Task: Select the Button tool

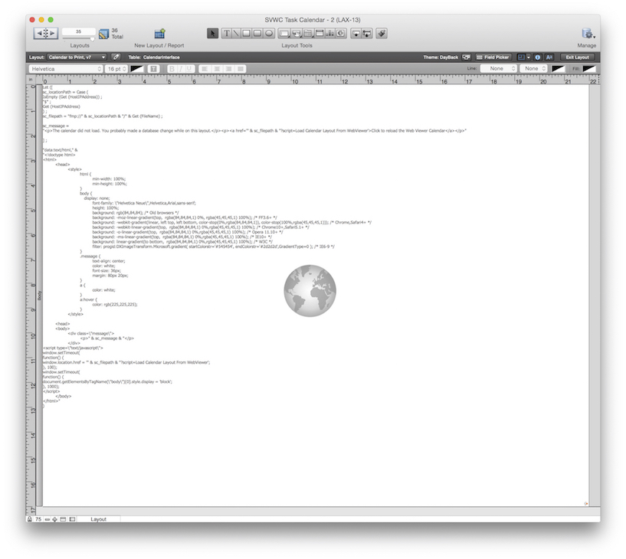Action: (296, 34)
